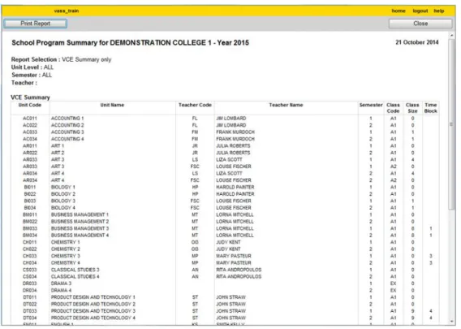The height and width of the screenshot is (329, 461).
Task: Click unit code DT011
Action: pyautogui.click(x=30, y=297)
